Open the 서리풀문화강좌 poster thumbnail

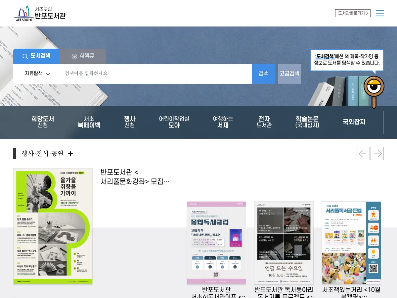pos(53,226)
